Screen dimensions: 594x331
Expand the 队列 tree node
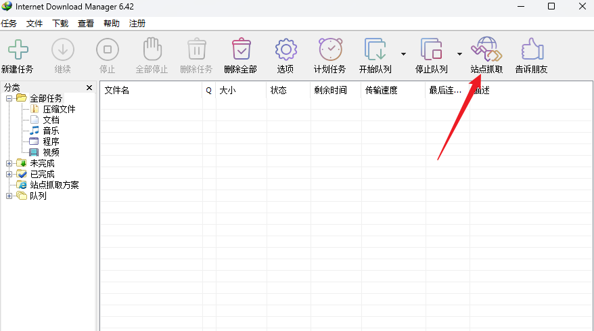pos(9,196)
